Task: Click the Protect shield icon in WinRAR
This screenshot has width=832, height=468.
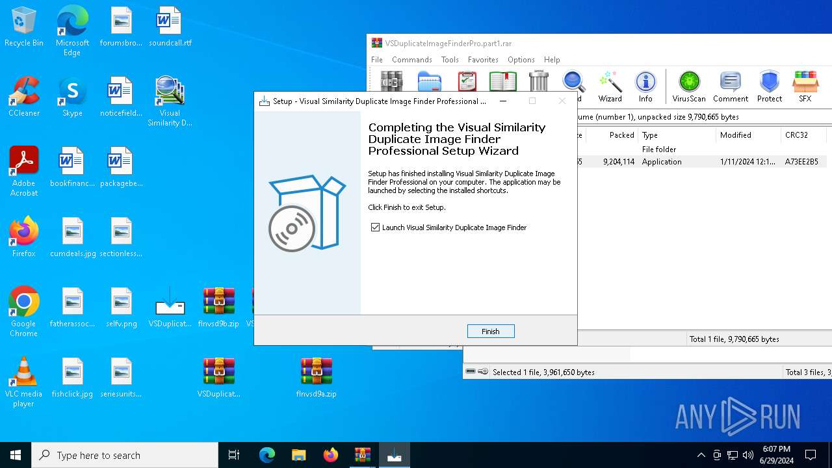Action: point(770,86)
